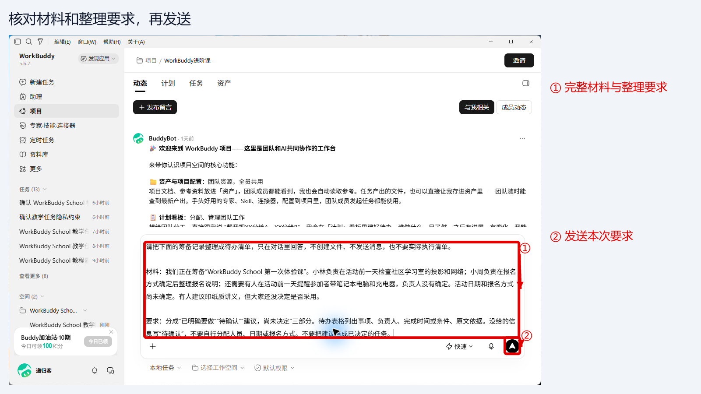
Task: Open the BuddyBot post's more options
Action: [x=522, y=138]
